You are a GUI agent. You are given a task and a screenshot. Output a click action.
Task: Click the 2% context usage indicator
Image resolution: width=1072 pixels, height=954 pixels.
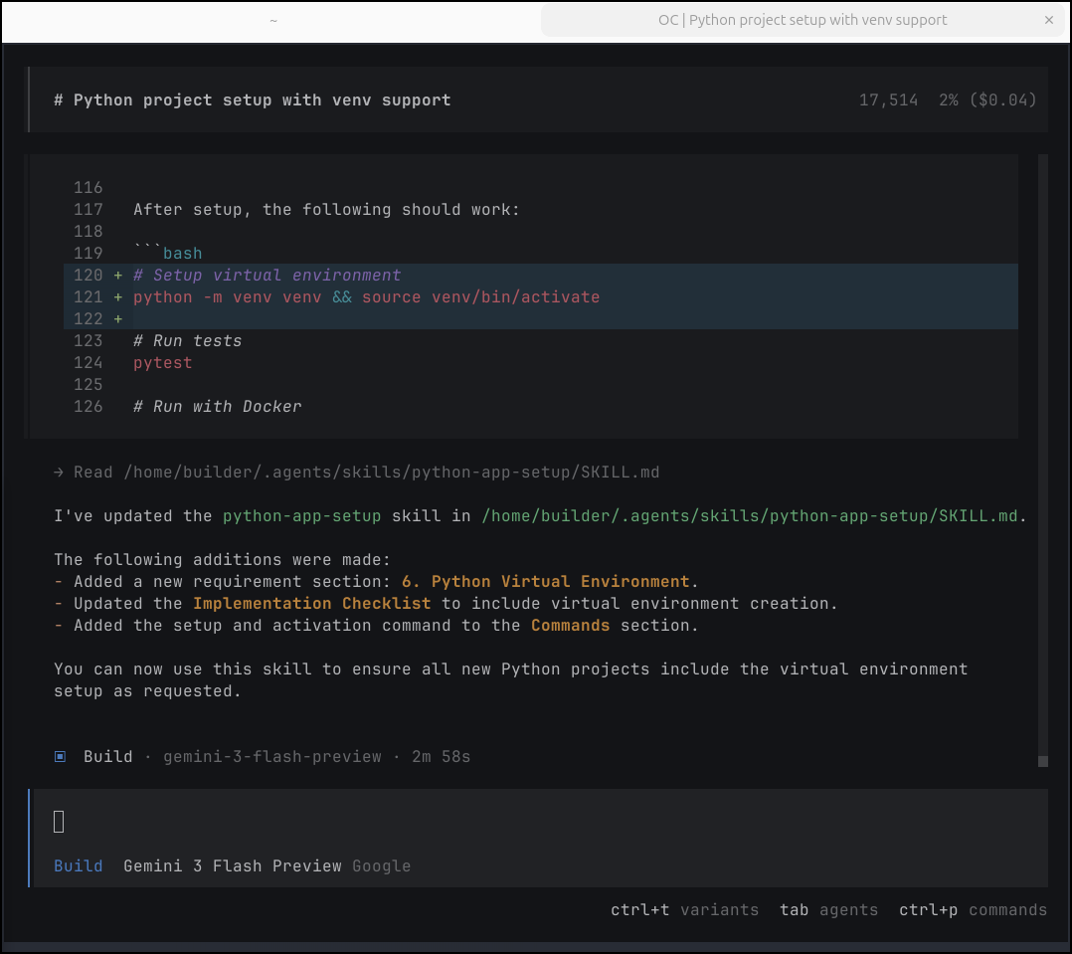tap(948, 99)
